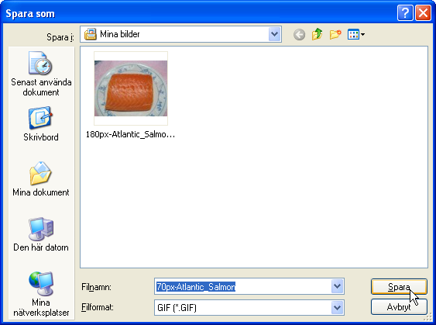Click the help question mark button
Image resolution: width=436 pixels, height=325 pixels.
coord(405,13)
